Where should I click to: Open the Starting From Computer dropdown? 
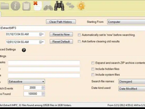[126, 22]
